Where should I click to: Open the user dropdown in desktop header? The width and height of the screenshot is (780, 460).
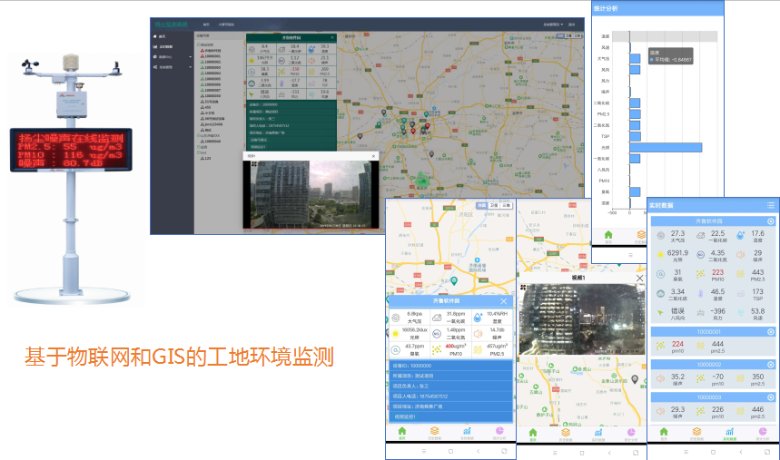[x=553, y=24]
